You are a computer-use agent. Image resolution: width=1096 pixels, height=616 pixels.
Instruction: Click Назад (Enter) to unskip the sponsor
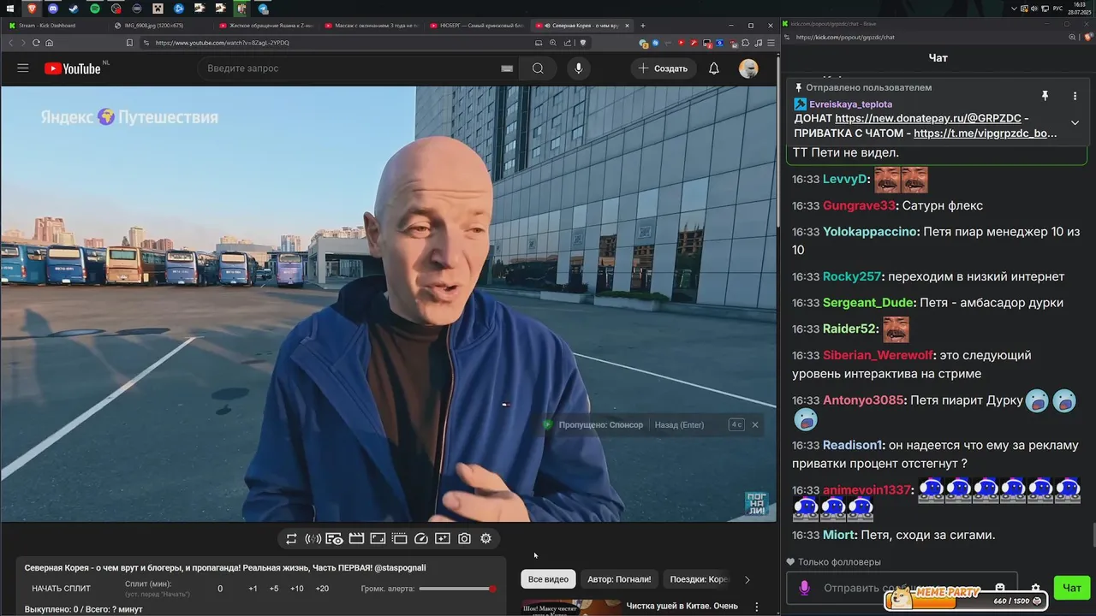[x=679, y=424]
